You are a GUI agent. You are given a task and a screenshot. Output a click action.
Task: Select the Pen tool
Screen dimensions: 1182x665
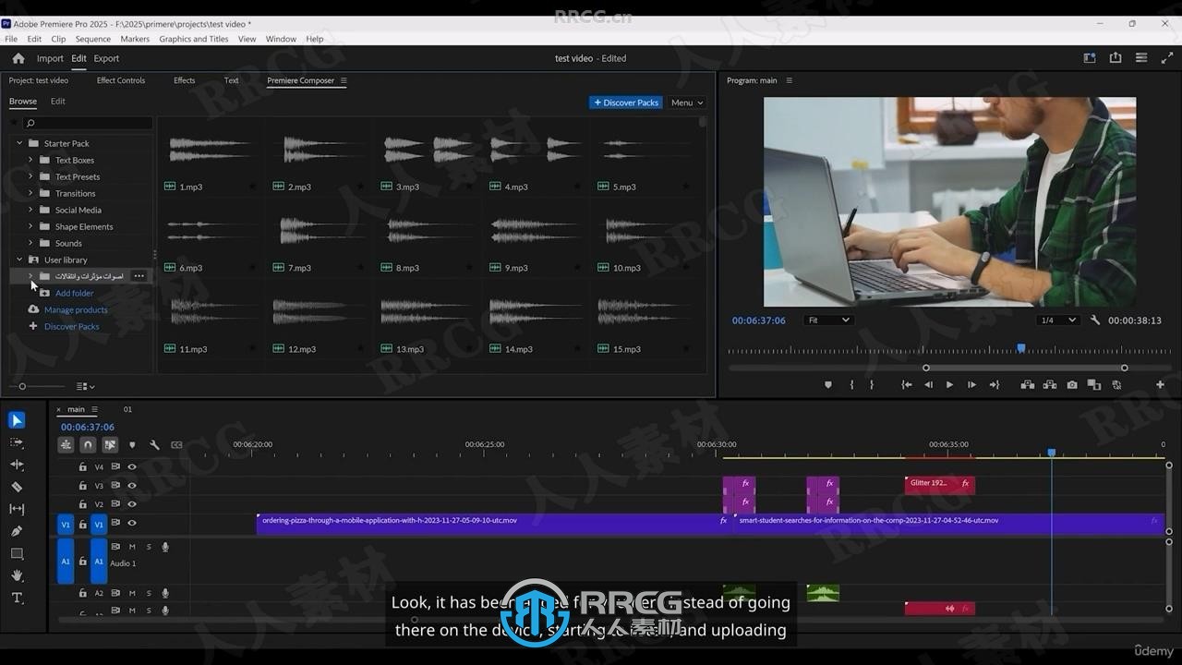(x=17, y=531)
